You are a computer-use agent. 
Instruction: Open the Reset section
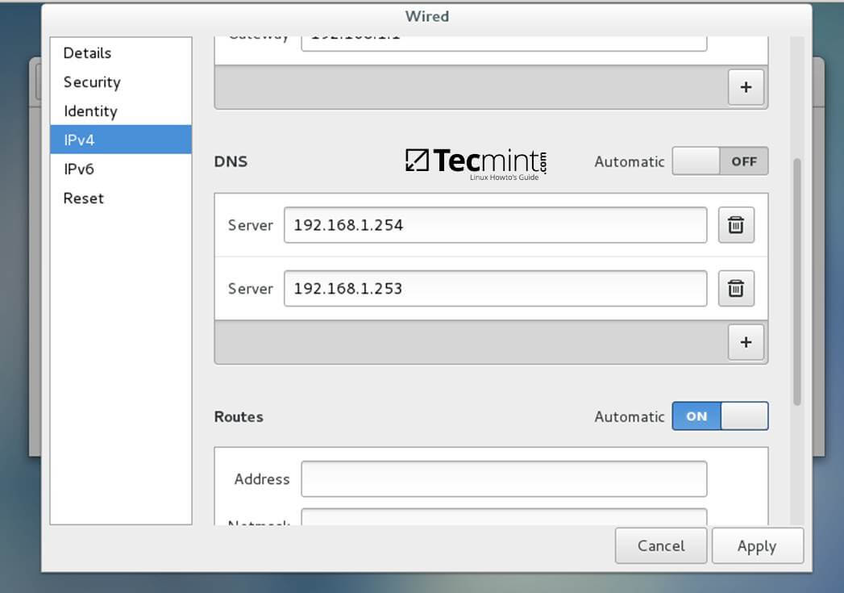pyautogui.click(x=84, y=198)
